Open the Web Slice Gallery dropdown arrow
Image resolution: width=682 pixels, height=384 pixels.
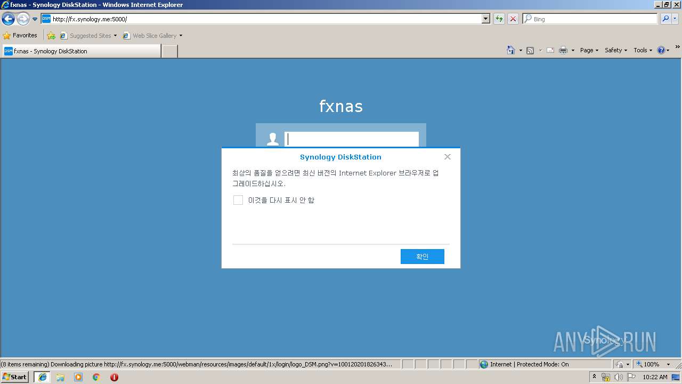click(x=181, y=36)
